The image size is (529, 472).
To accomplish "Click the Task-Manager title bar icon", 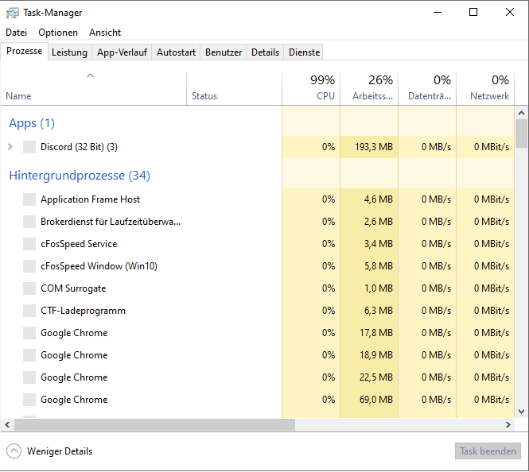I will (13, 13).
